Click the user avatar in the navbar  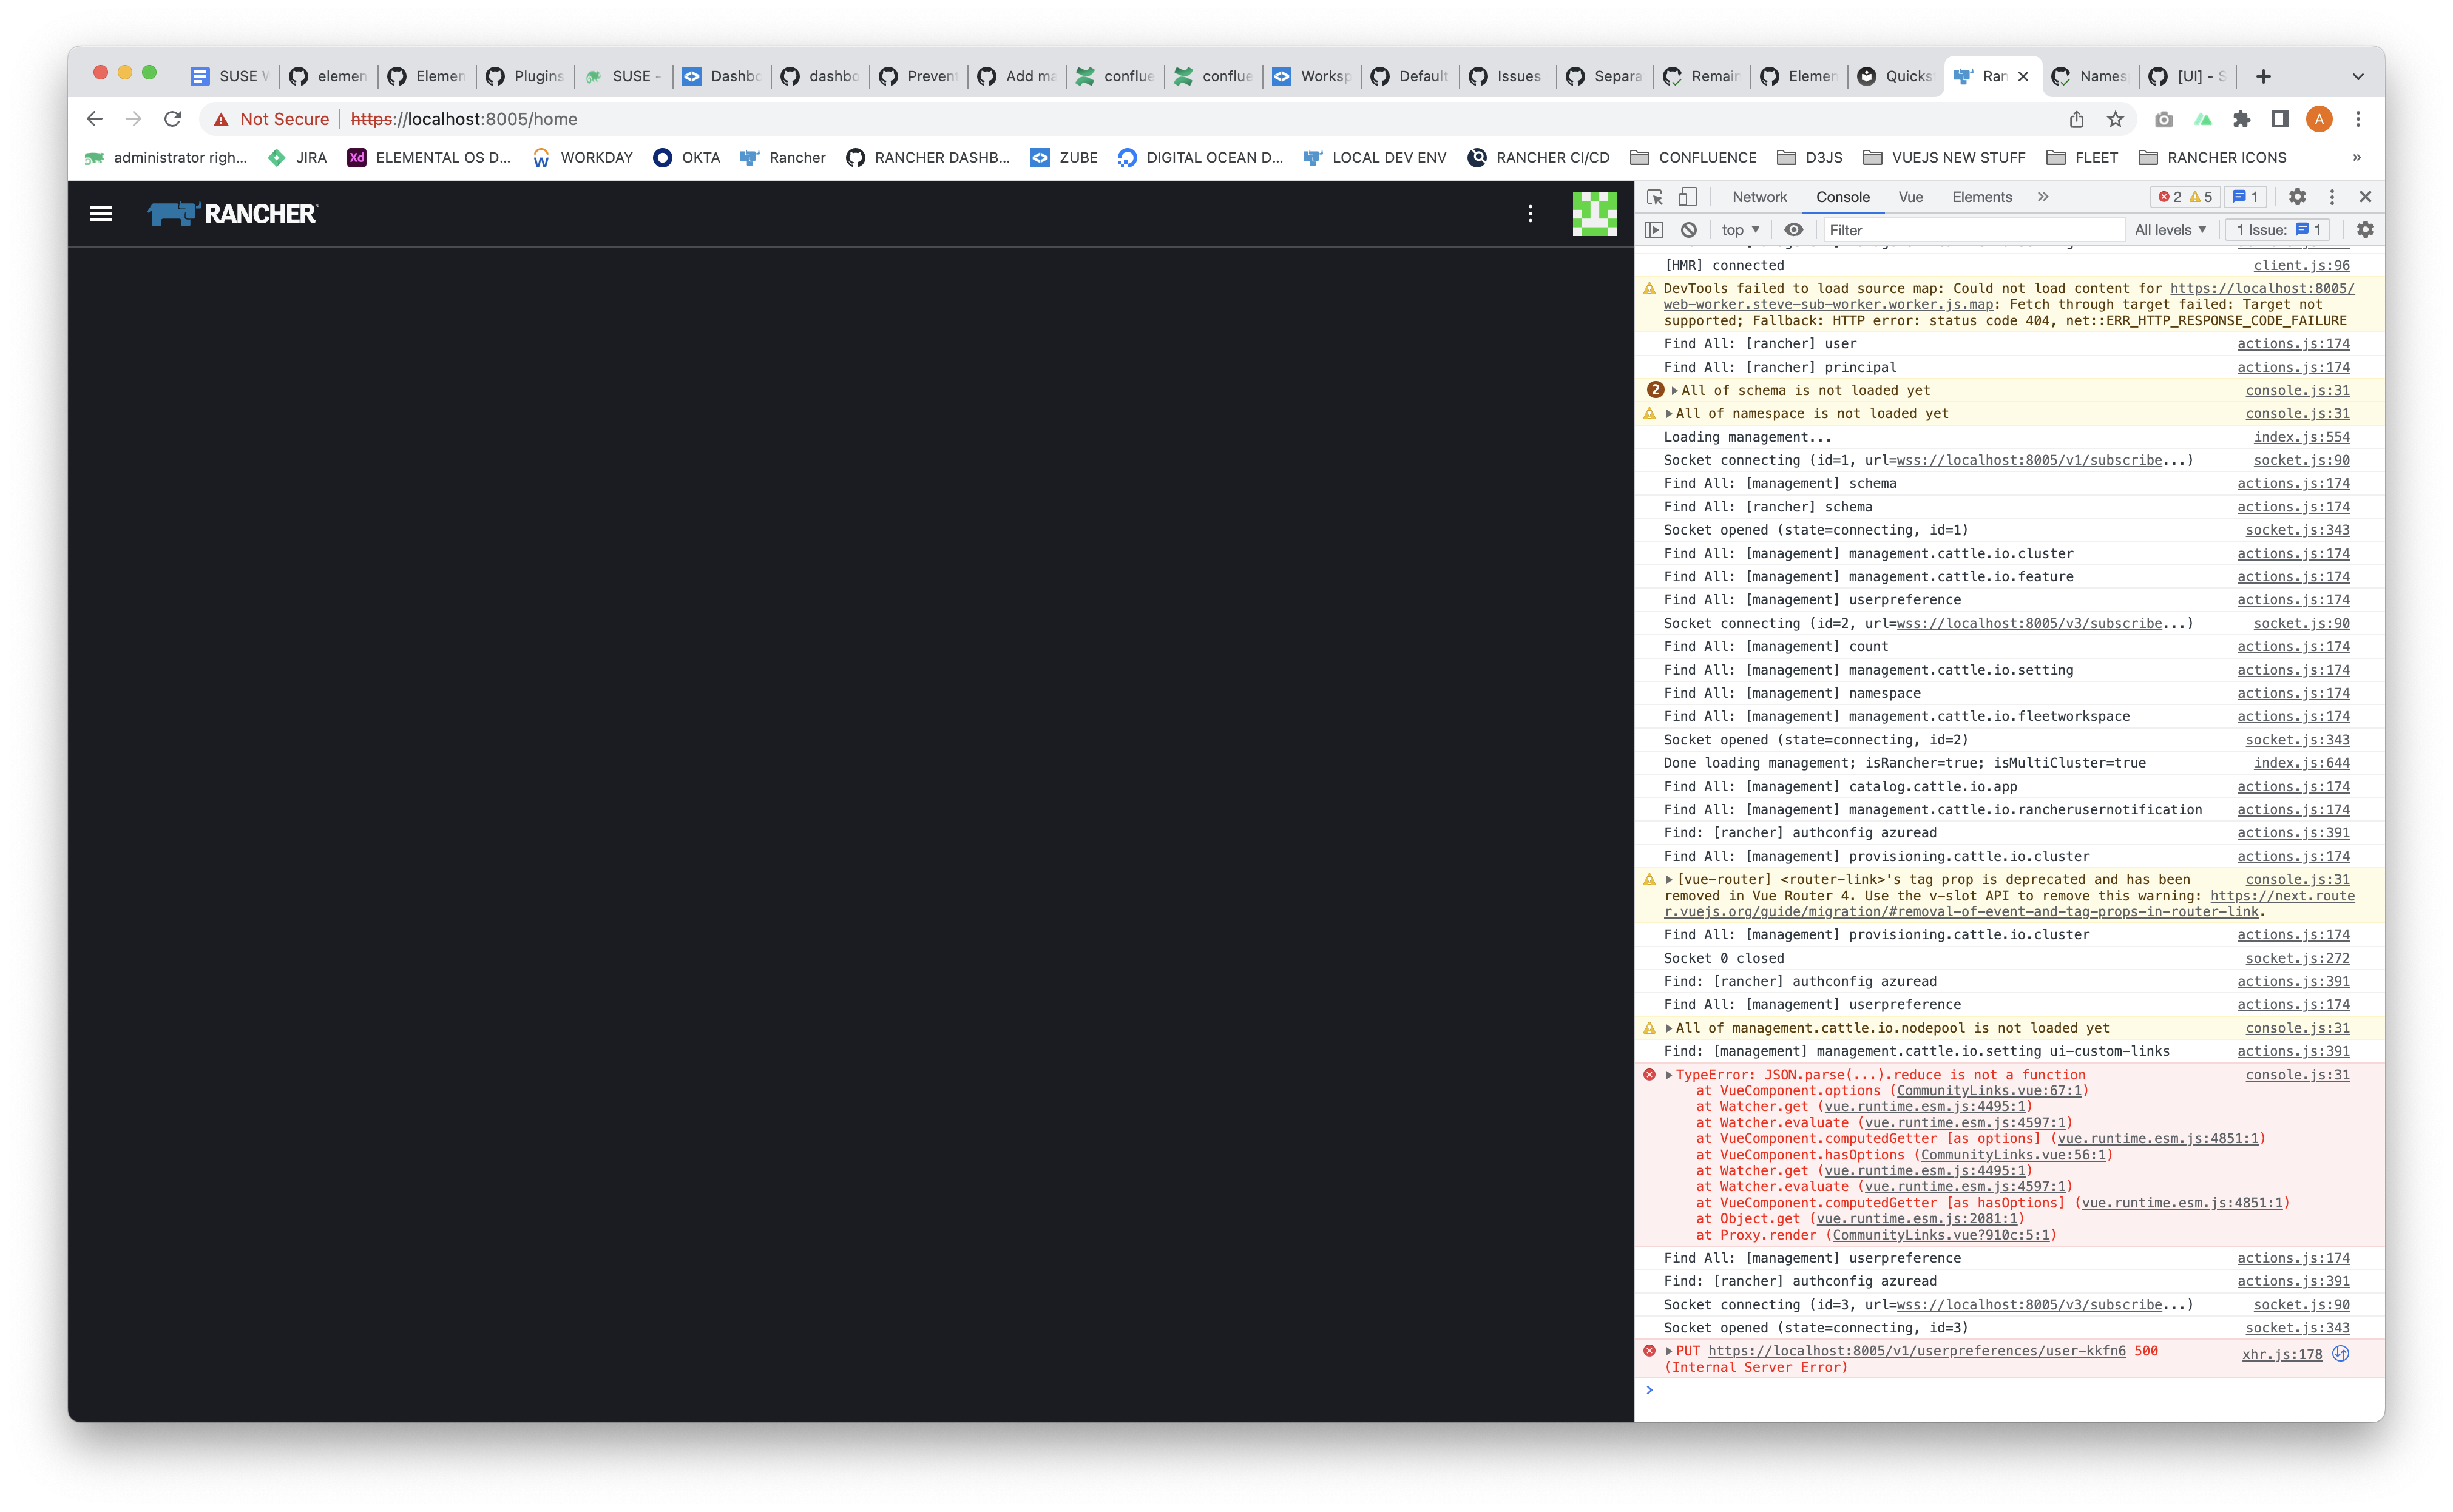click(1595, 213)
